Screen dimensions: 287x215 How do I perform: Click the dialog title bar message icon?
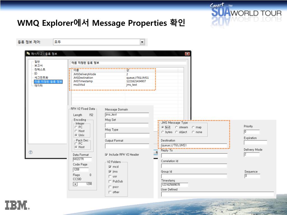28,53
